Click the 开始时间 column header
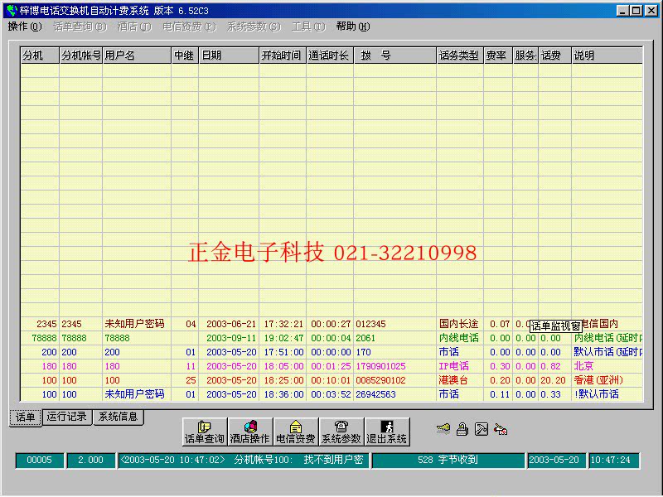Screen dimensions: 663x497 281,55
